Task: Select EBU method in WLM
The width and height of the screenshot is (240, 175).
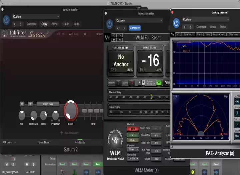Action: (x=133, y=129)
